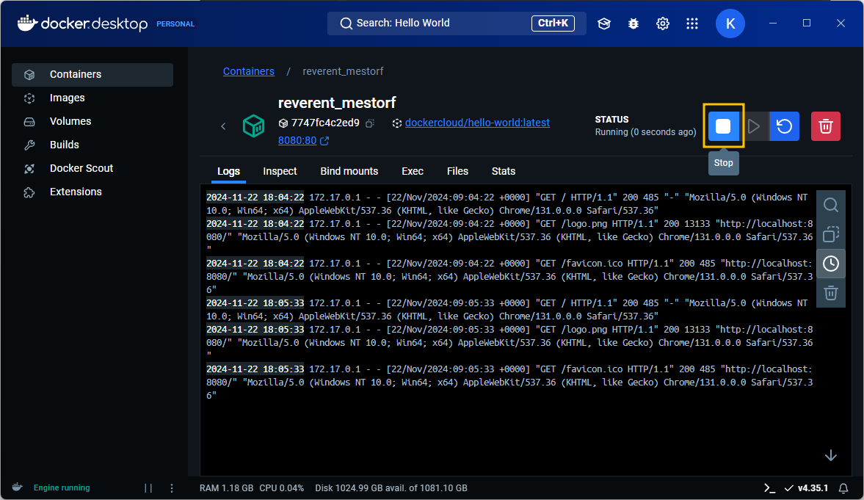Open Builds in the sidebar
This screenshot has height=500, width=864.
(92, 145)
